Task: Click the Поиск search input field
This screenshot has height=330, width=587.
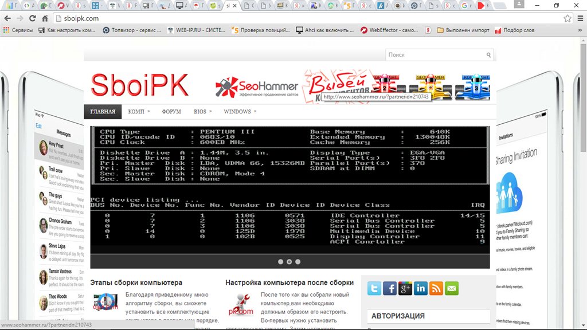Action: click(x=435, y=55)
